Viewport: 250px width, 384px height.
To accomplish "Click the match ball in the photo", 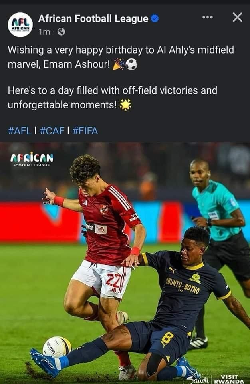I will 57,347.
